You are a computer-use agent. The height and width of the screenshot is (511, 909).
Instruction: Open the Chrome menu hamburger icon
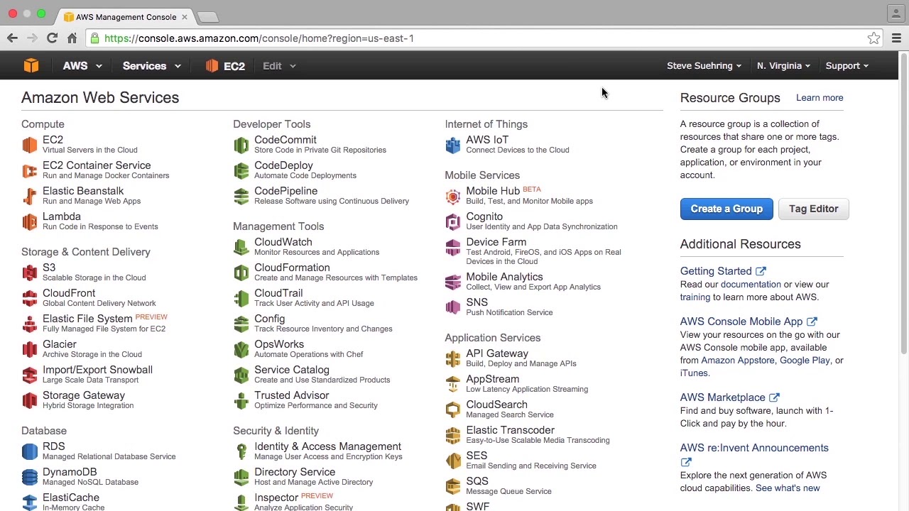[896, 38]
